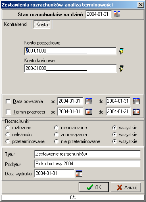Select wszystkie in the przeterminowane row
The width and height of the screenshot is (146, 202).
(x=115, y=141)
